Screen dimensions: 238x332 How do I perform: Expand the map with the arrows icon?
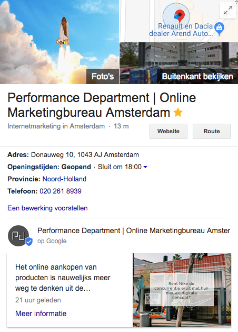tap(227, 10)
